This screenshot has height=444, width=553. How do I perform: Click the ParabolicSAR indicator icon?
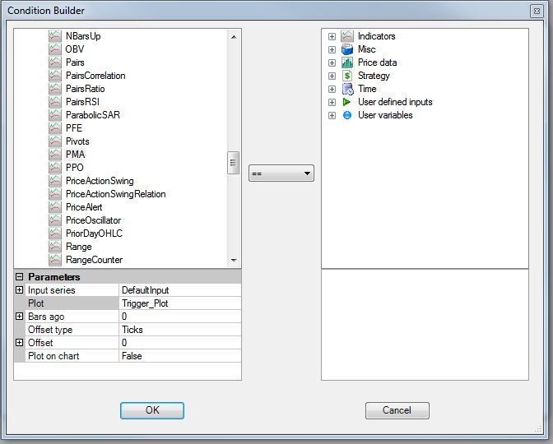point(55,115)
